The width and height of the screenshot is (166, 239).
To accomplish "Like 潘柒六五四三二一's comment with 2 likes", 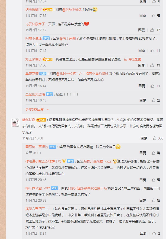I will click(x=154, y=233).
